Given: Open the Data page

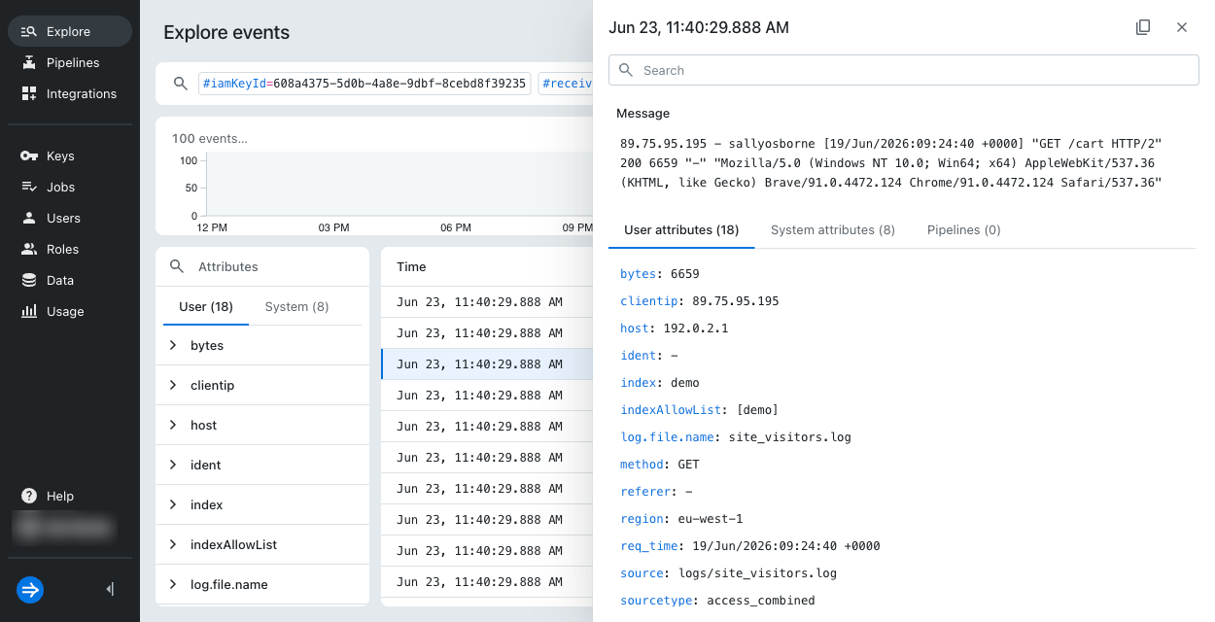Looking at the screenshot, I should (70, 280).
